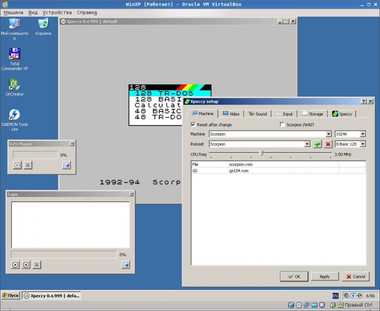The width and height of the screenshot is (380, 311).
Task: Click the CPU freq slider handle
Action: (261, 153)
